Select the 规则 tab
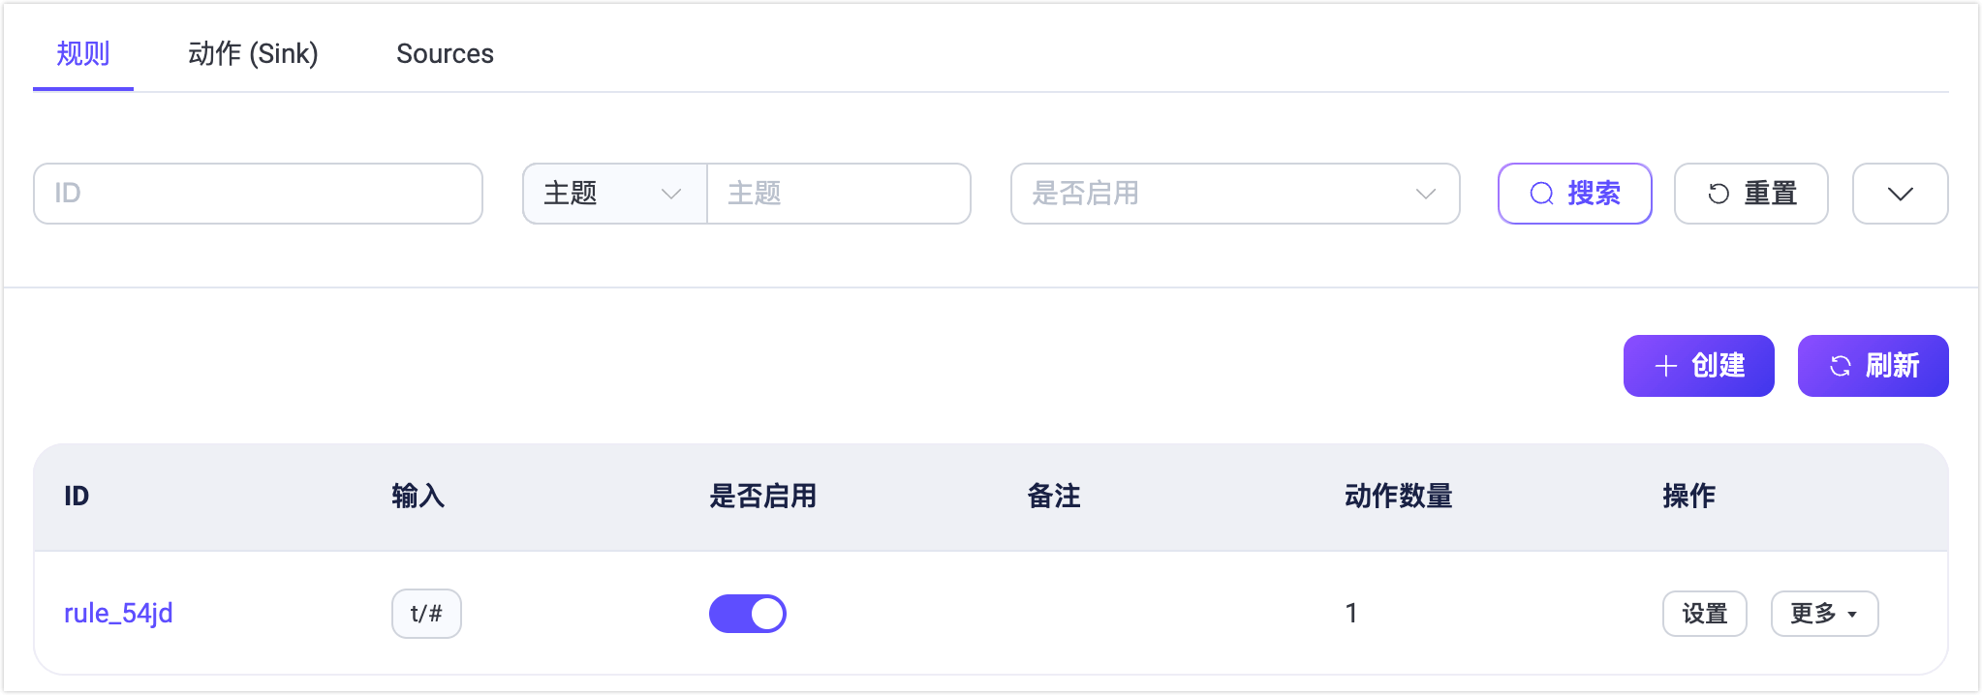The width and height of the screenshot is (1982, 695). [x=83, y=54]
